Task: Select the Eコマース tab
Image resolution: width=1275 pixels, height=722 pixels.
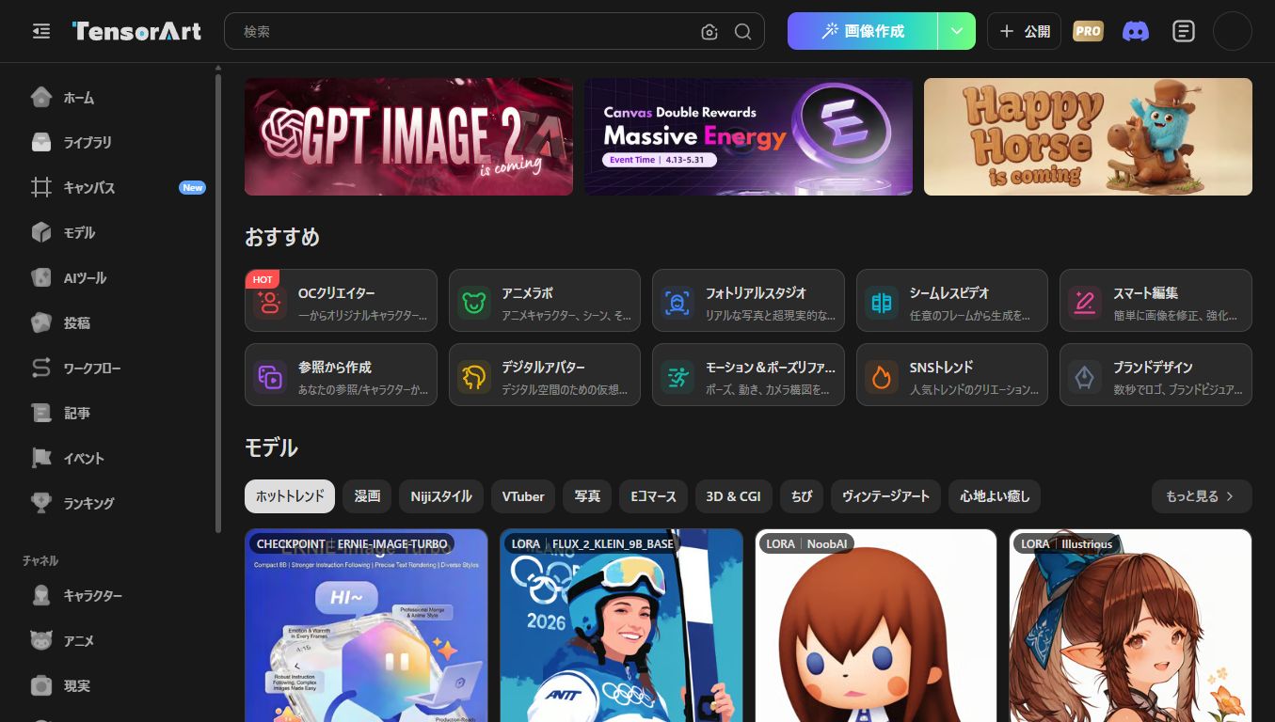Action: 653,496
